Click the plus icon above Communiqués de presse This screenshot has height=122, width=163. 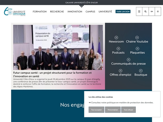click(x=128, y=60)
